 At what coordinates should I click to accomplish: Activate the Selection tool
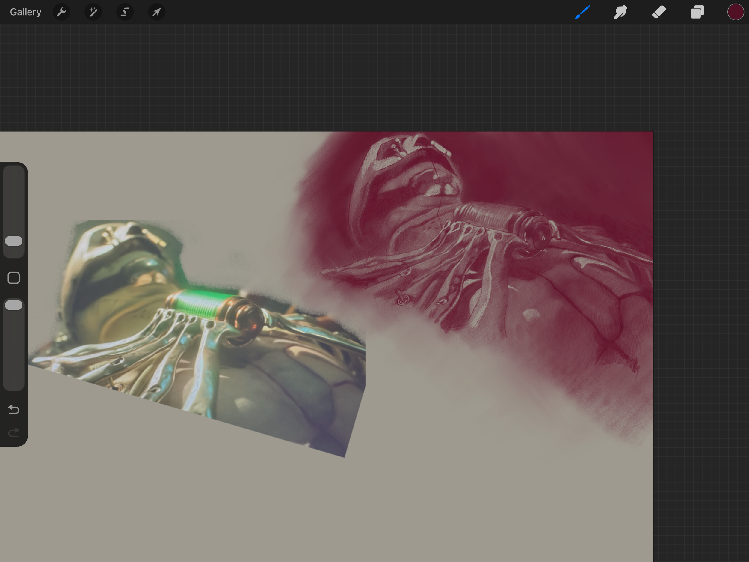(125, 12)
